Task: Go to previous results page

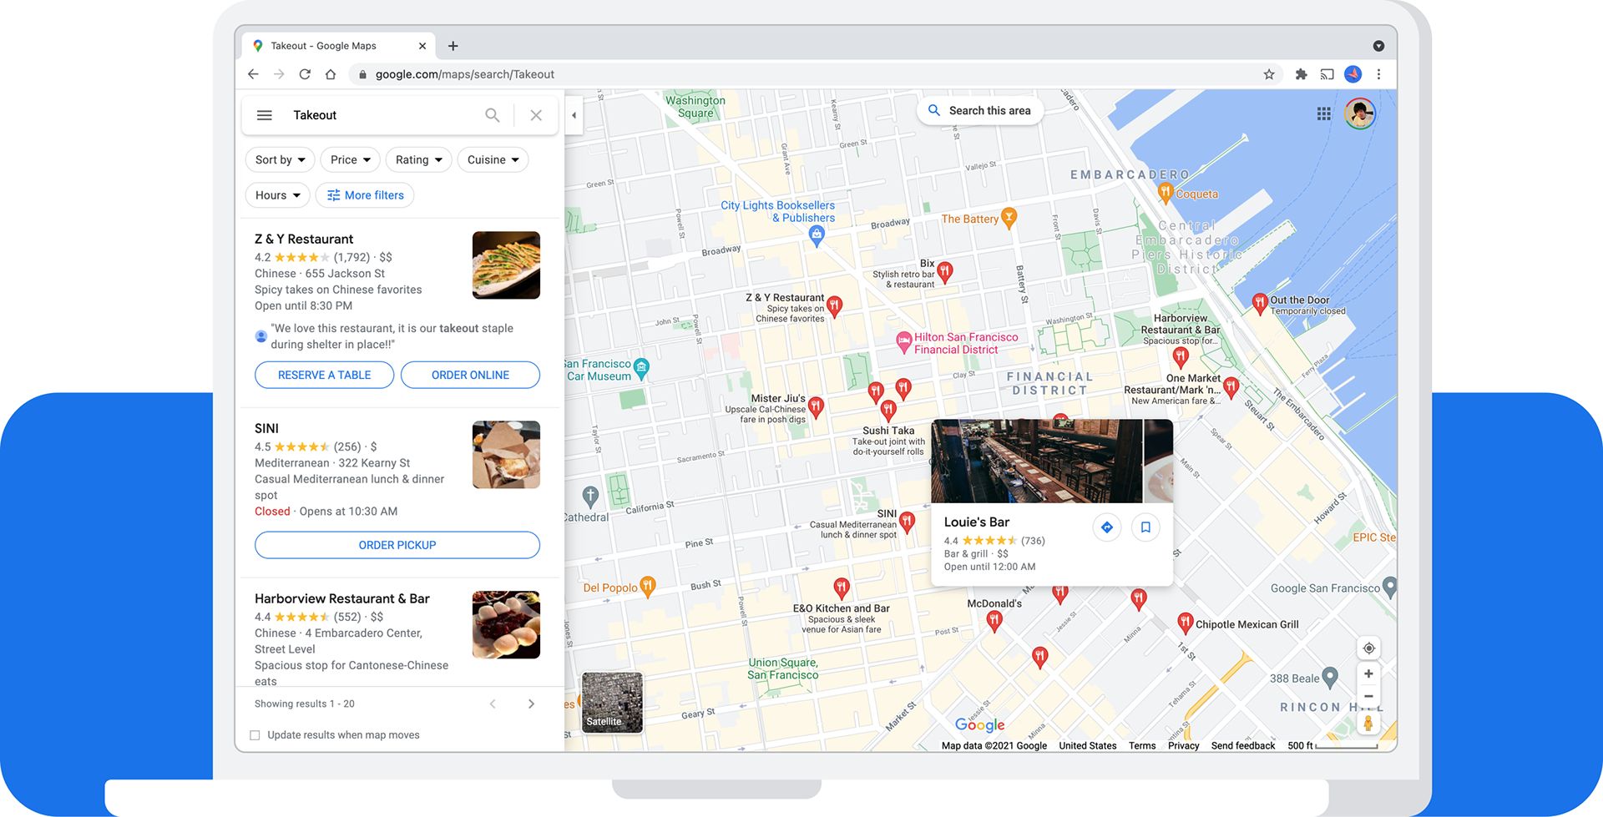Action: click(x=493, y=704)
